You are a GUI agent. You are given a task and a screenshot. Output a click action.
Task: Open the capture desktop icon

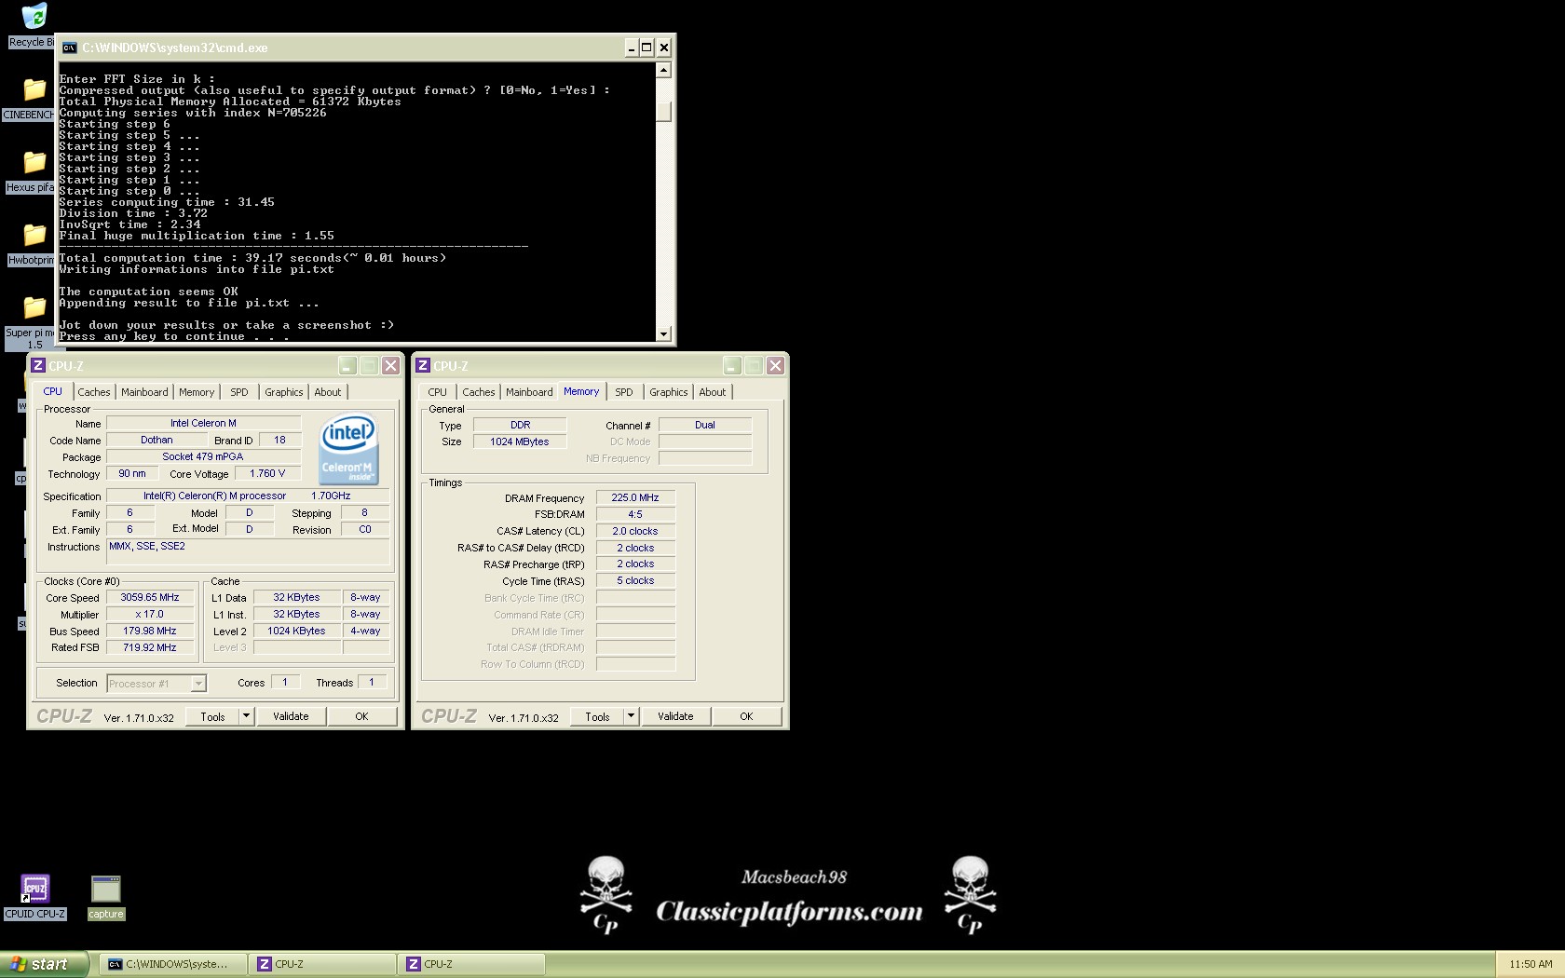click(x=105, y=890)
